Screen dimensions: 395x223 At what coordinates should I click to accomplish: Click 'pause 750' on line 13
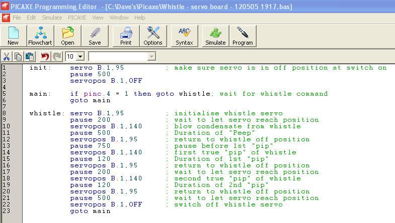tap(90, 146)
